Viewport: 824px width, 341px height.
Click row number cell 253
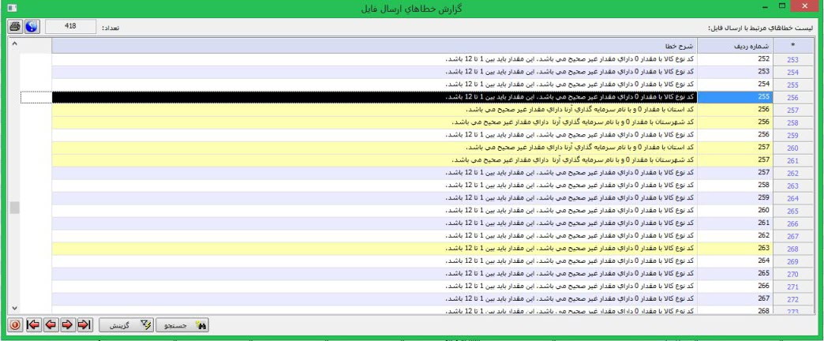(735, 72)
